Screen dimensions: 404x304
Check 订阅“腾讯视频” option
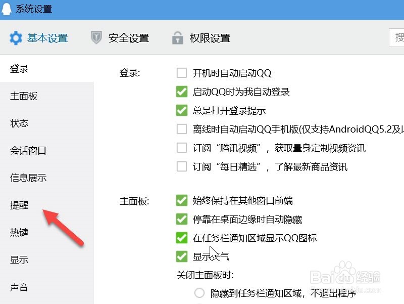(182, 148)
